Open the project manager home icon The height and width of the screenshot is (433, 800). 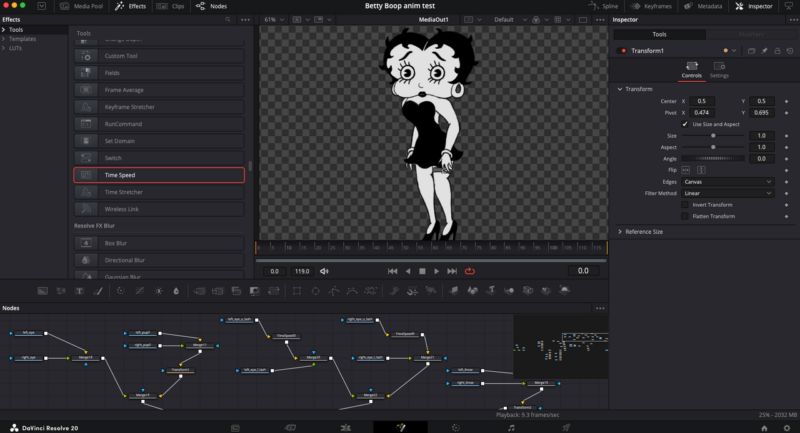(764, 428)
